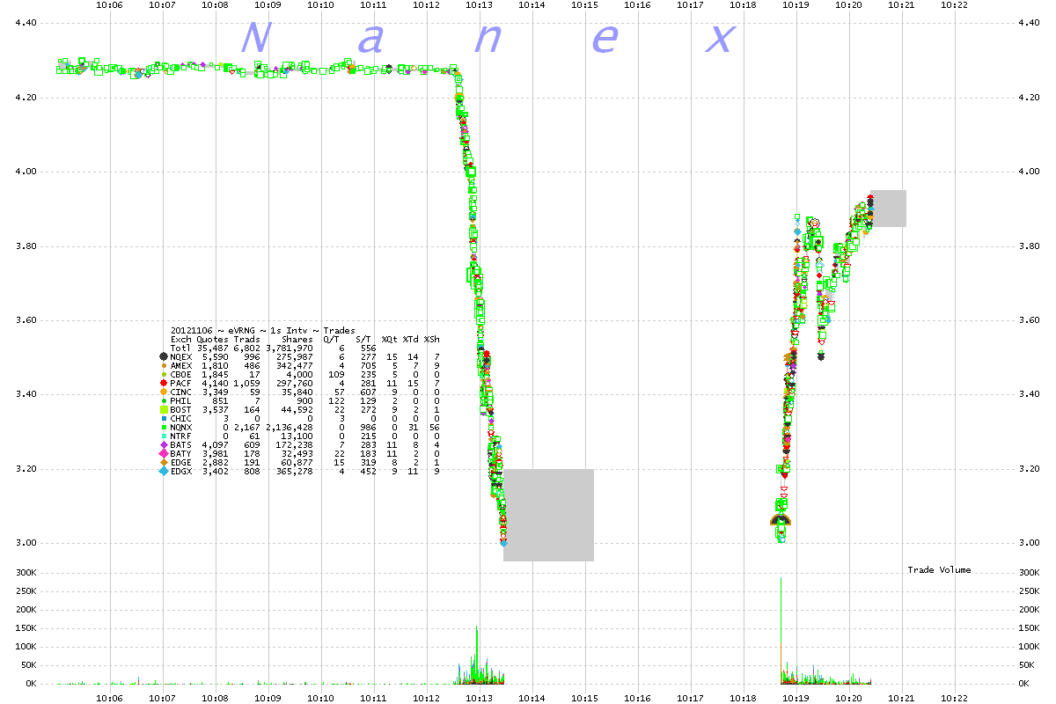Click the '3.00' label on left price axis
Image resolution: width=1056 pixels, height=704 pixels.
click(26, 543)
